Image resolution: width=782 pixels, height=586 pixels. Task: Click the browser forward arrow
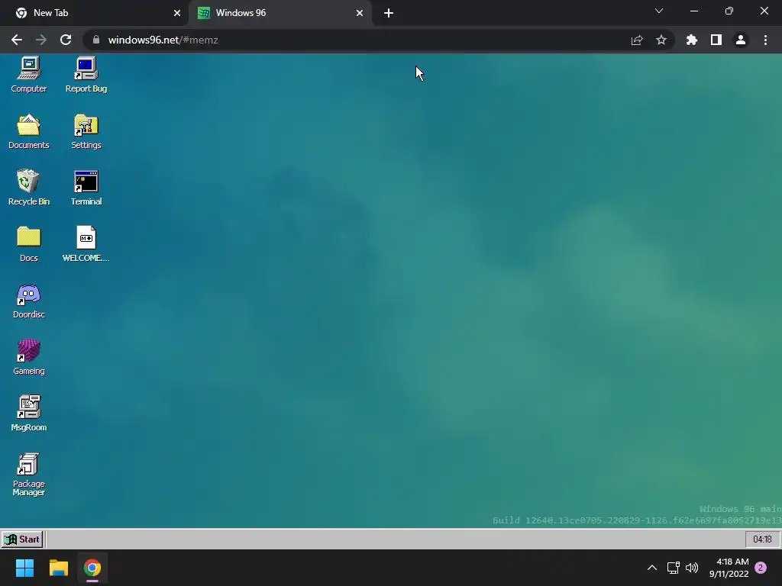pyautogui.click(x=41, y=40)
